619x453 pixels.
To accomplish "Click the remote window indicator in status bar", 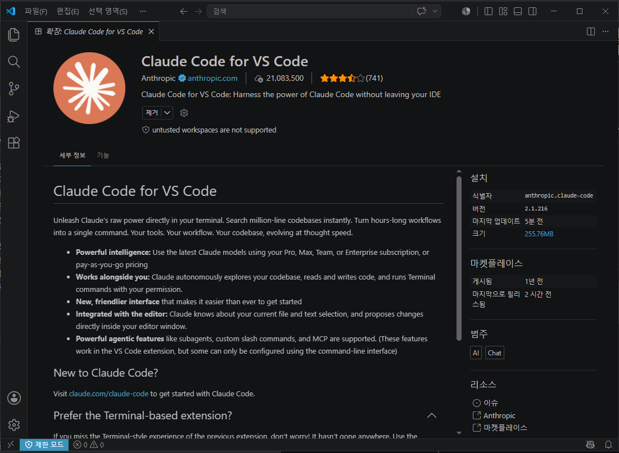I will click(10, 445).
